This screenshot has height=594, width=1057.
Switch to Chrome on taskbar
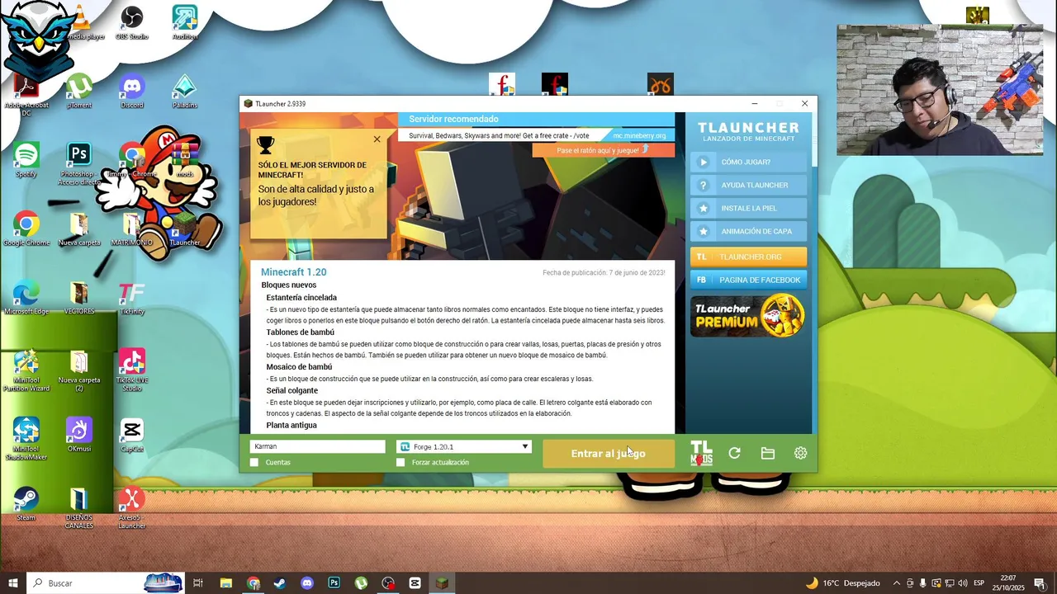[x=253, y=582]
